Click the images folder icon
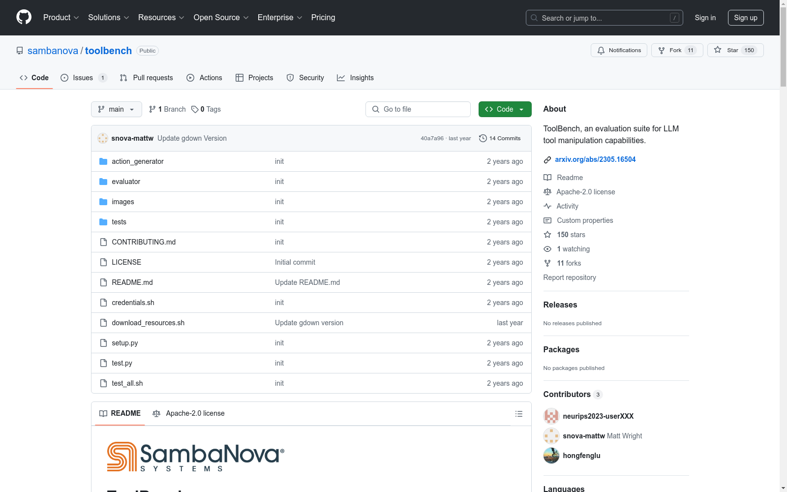 coord(103,202)
